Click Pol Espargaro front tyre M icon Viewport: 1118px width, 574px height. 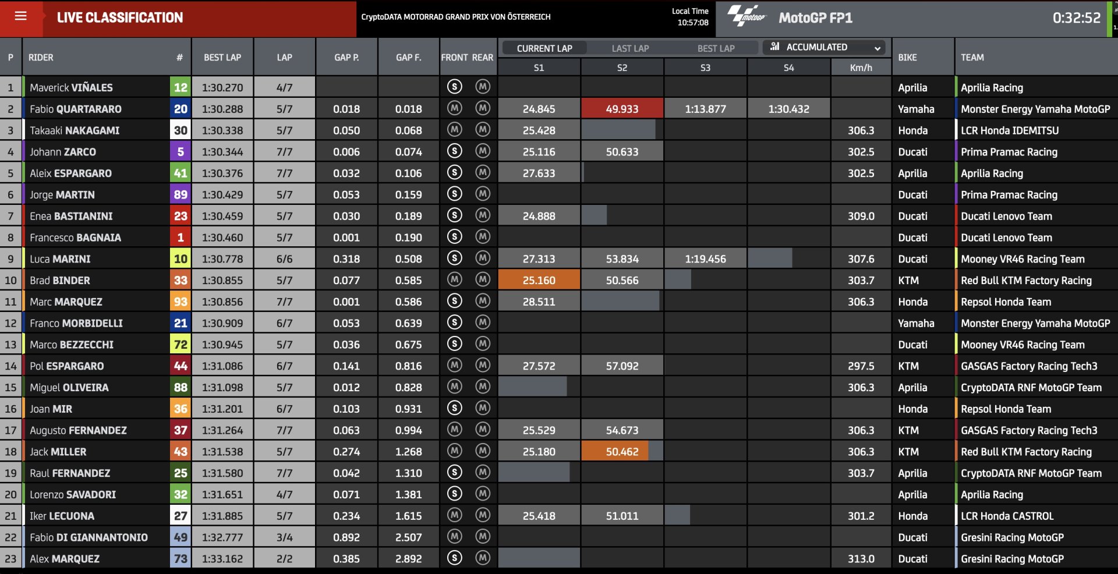[455, 365]
